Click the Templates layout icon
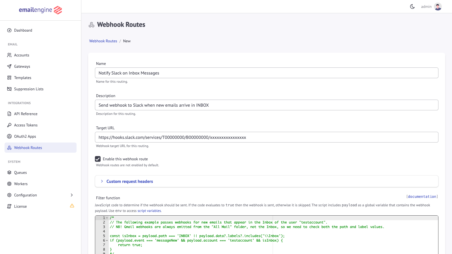The width and height of the screenshot is (452, 254). point(9,78)
